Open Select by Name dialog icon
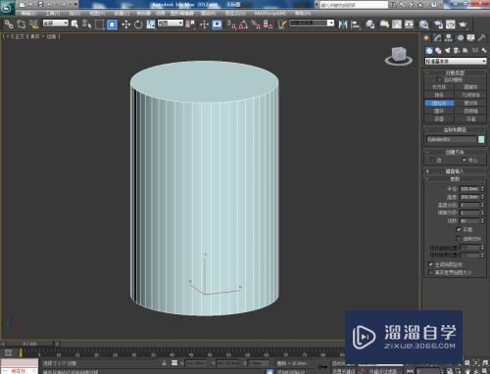The height and width of the screenshot is (374, 490). tap(86, 24)
